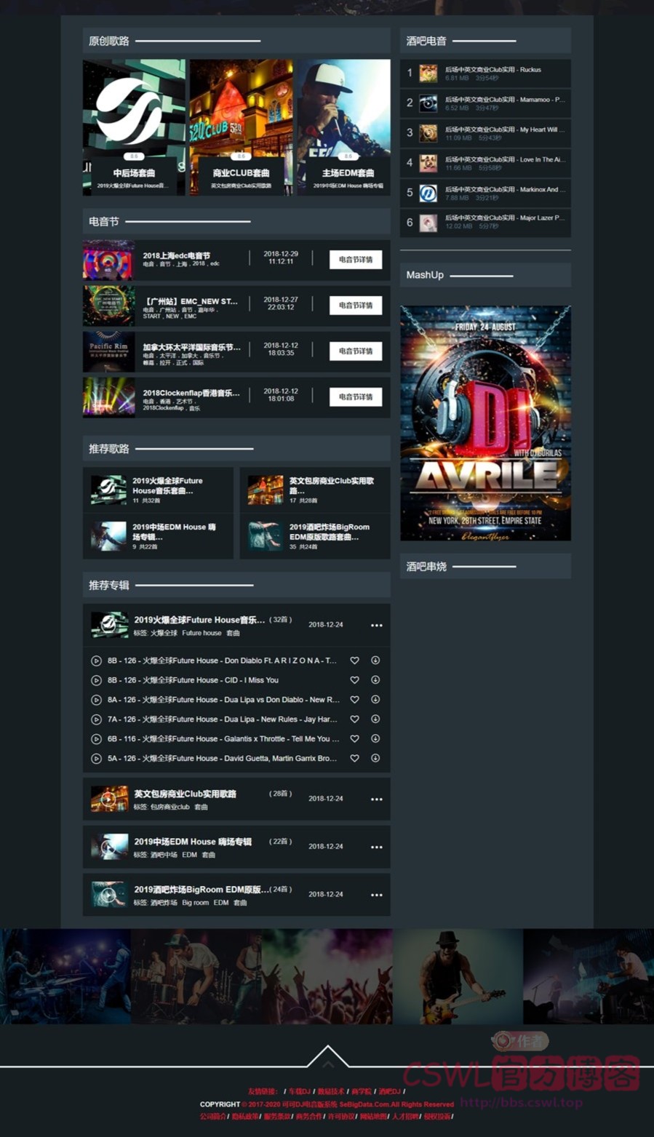Follow the 车载DJ footer link

(x=299, y=1091)
